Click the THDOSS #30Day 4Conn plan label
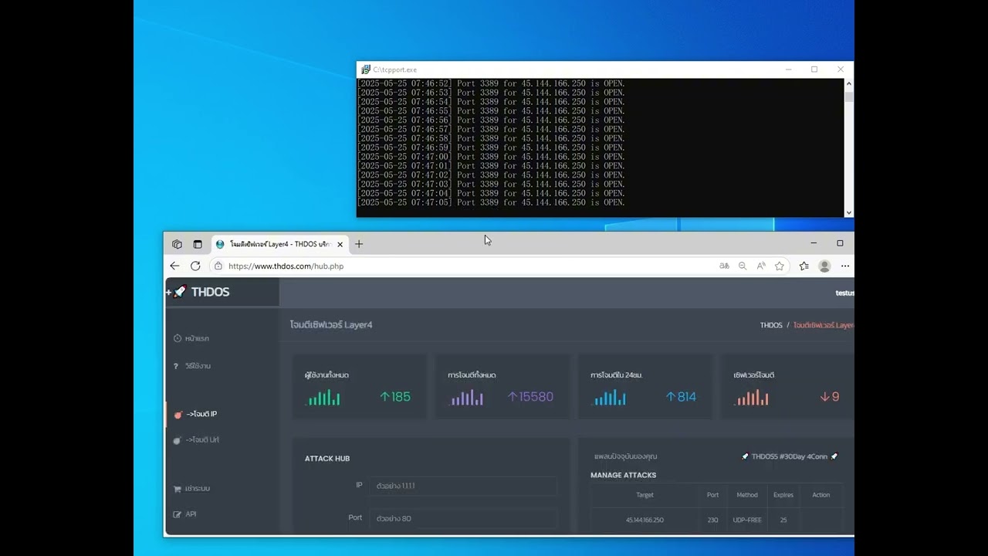Viewport: 988px width, 556px height. [x=790, y=456]
